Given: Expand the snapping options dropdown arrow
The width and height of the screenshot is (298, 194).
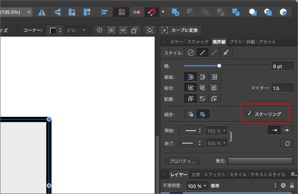Looking at the screenshot, I should pyautogui.click(x=163, y=12).
